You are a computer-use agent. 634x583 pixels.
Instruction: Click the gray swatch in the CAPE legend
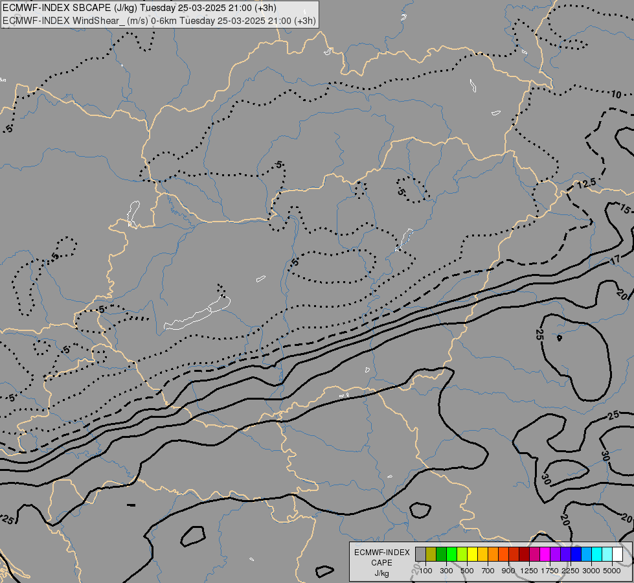tap(420, 554)
